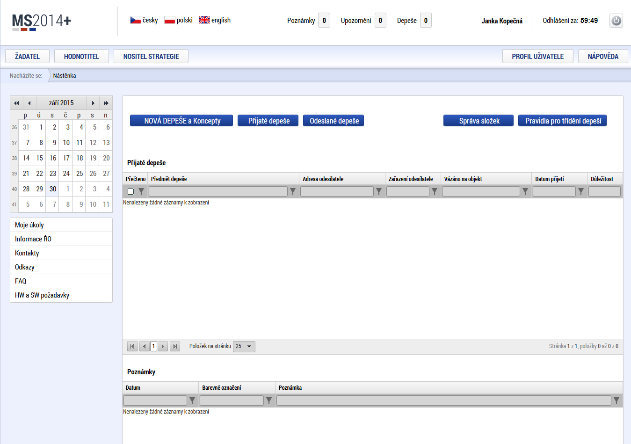Screen dimensions: 631x444
Task: Click page number 1 in the pager
Action: click(x=153, y=347)
